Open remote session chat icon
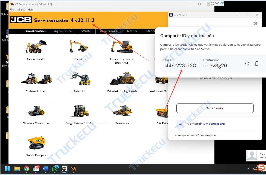The image size is (266, 175). pyautogui.click(x=222, y=3)
